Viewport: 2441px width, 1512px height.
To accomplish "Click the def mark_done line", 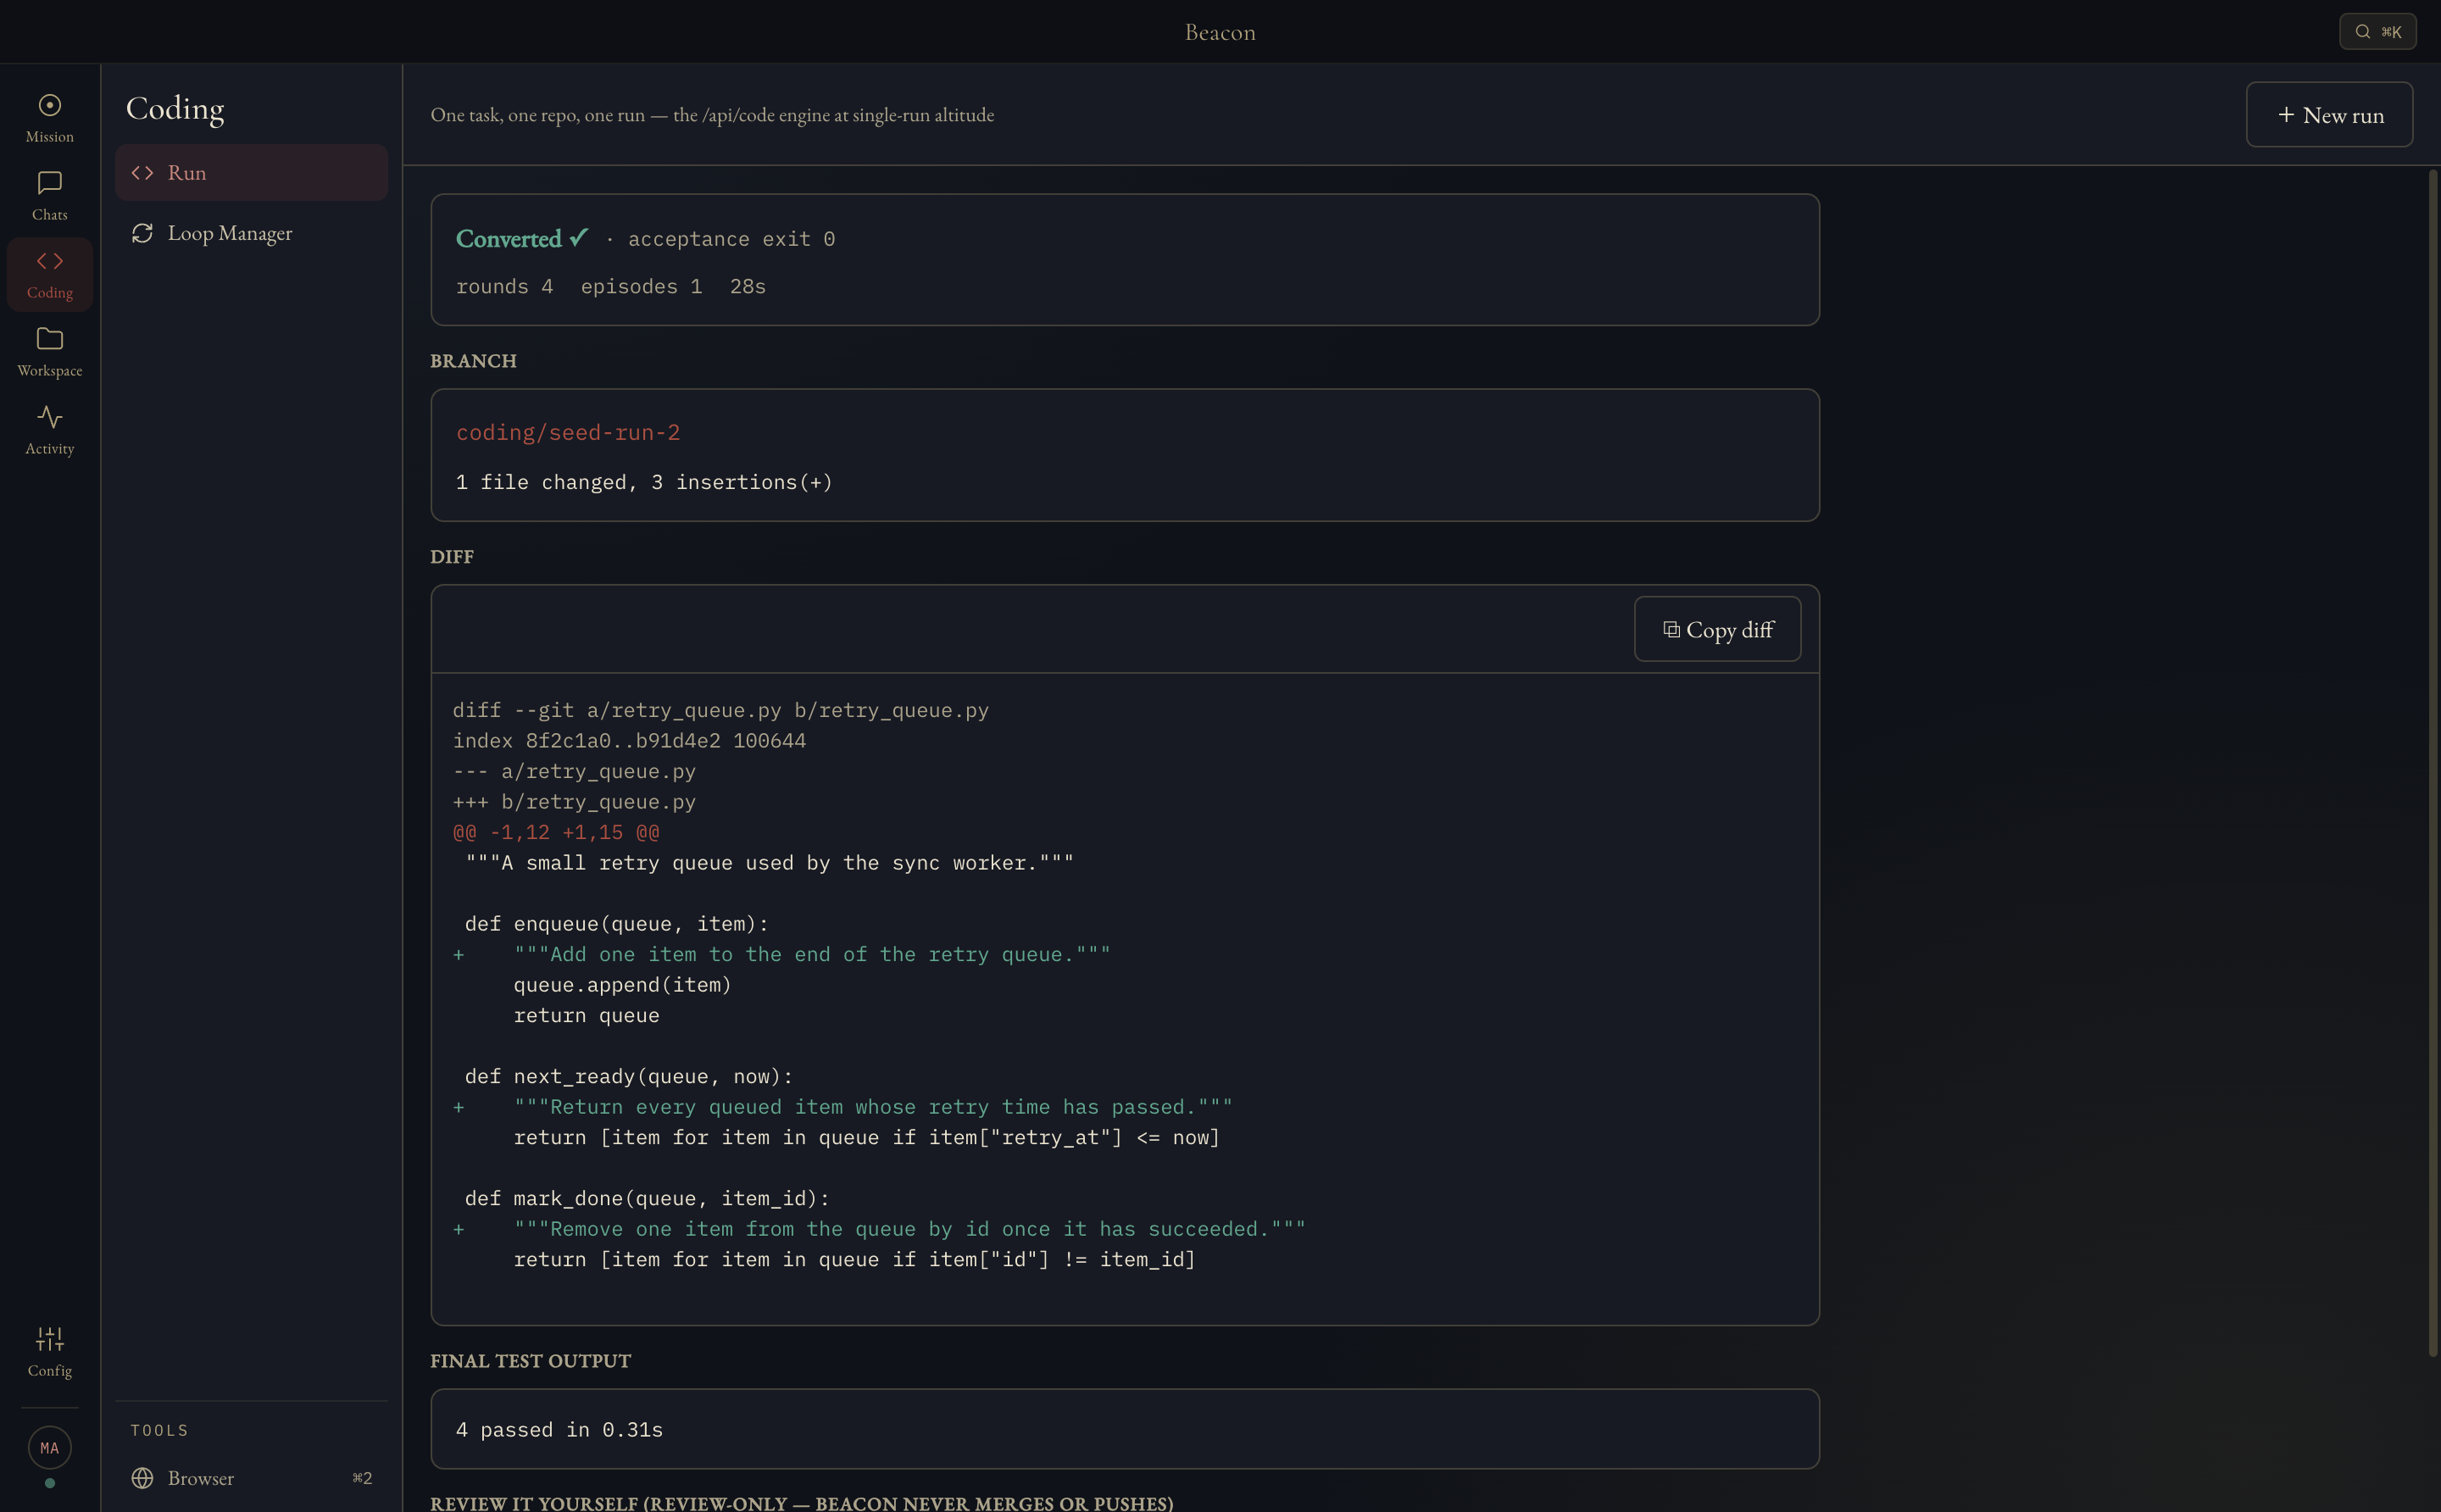I will click(x=647, y=1198).
